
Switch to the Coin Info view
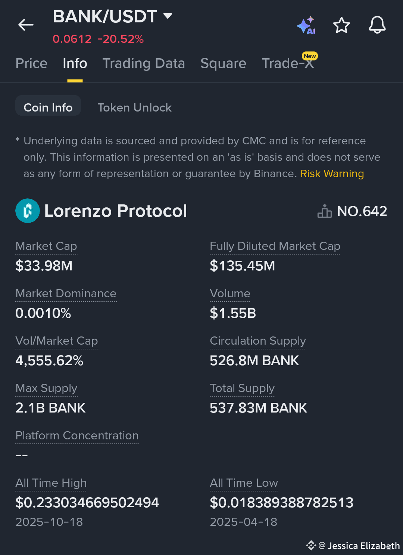(x=48, y=107)
